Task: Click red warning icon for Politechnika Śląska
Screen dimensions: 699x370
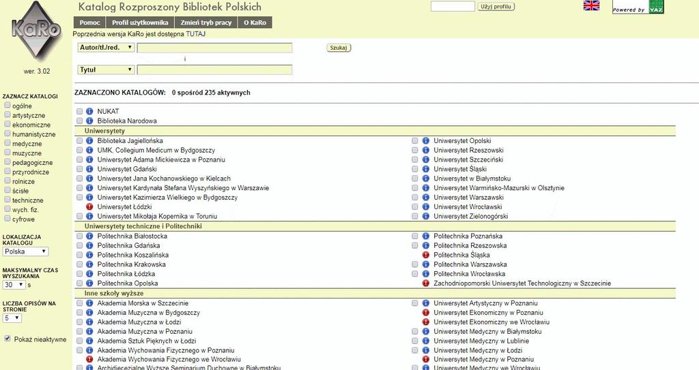Action: pos(426,255)
